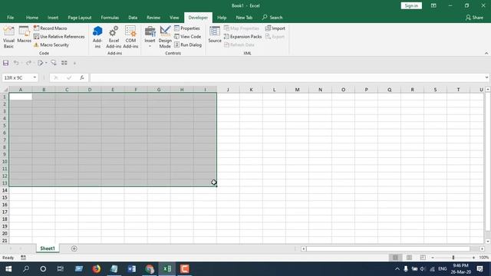Select row 17 header
This screenshot has width=491, height=276.
coord(5,212)
